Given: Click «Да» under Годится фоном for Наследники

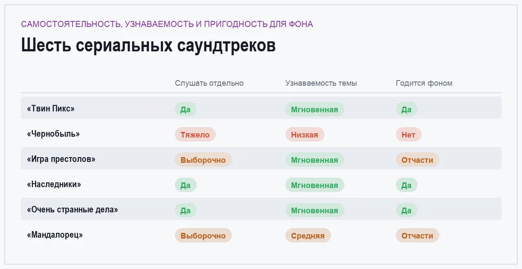Looking at the screenshot, I should 407,185.
